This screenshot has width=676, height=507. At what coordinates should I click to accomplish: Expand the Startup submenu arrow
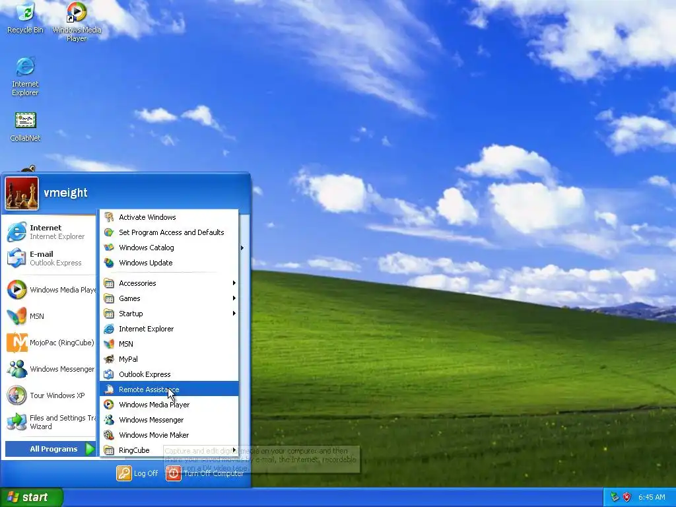pos(234,313)
